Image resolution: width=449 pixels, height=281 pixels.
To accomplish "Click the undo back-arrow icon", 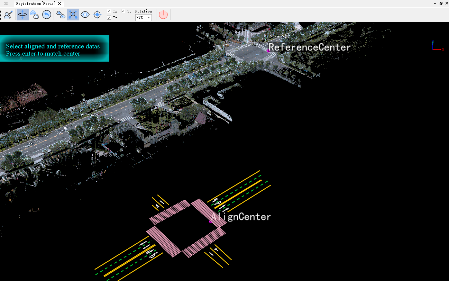I will pyautogui.click(x=47, y=15).
